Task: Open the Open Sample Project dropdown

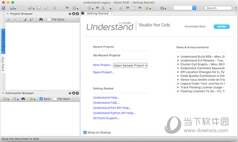Action: pyautogui.click(x=131, y=65)
